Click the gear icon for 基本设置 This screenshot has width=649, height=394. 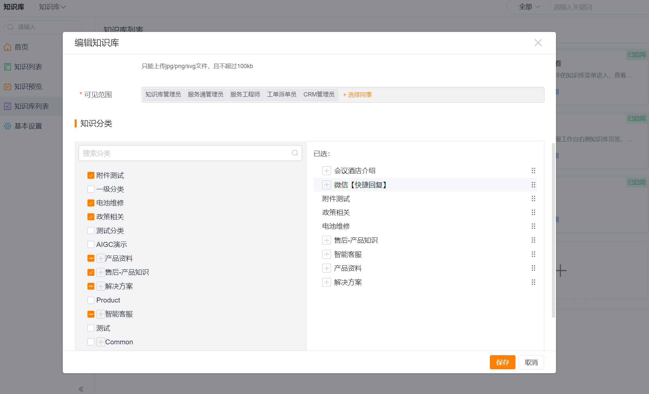pos(8,126)
